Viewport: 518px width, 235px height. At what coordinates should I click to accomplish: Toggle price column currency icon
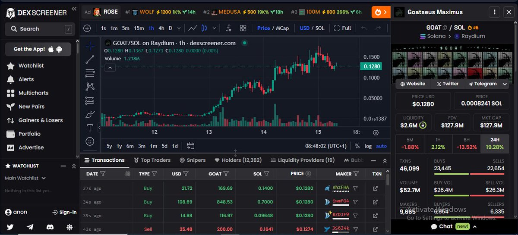308,174
